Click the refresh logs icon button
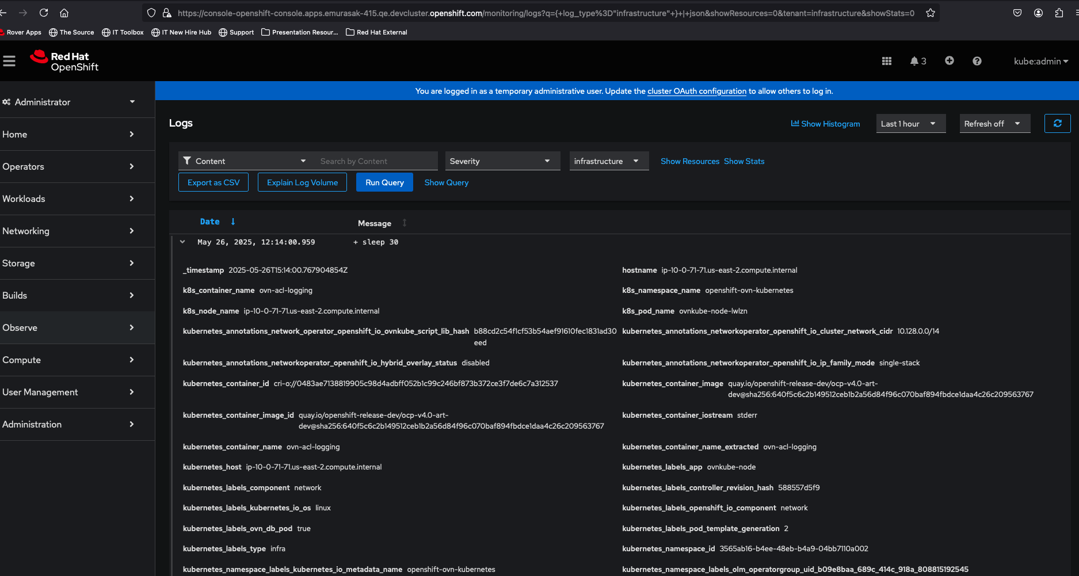Viewport: 1079px width, 576px height. coord(1058,123)
